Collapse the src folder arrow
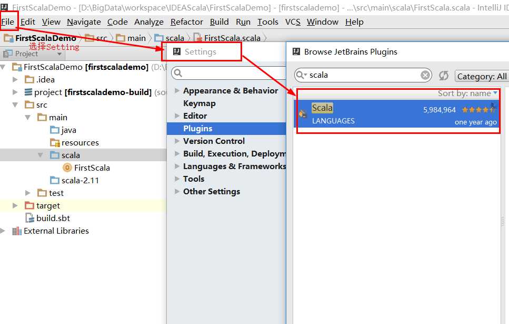Image resolution: width=509 pixels, height=324 pixels. [x=15, y=104]
